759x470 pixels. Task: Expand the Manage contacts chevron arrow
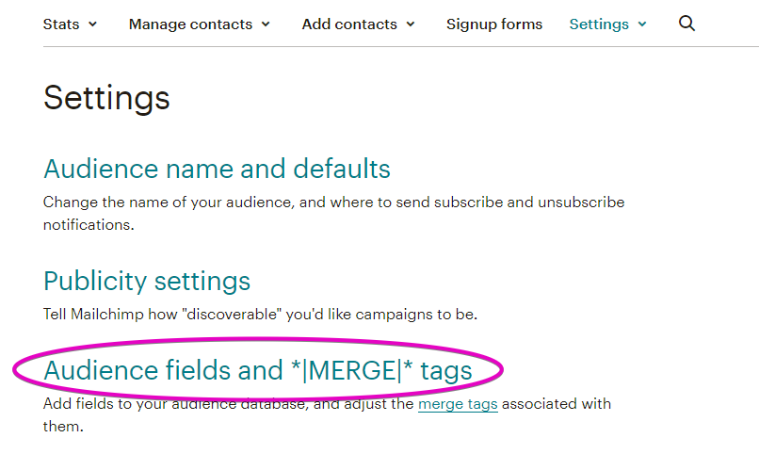266,24
